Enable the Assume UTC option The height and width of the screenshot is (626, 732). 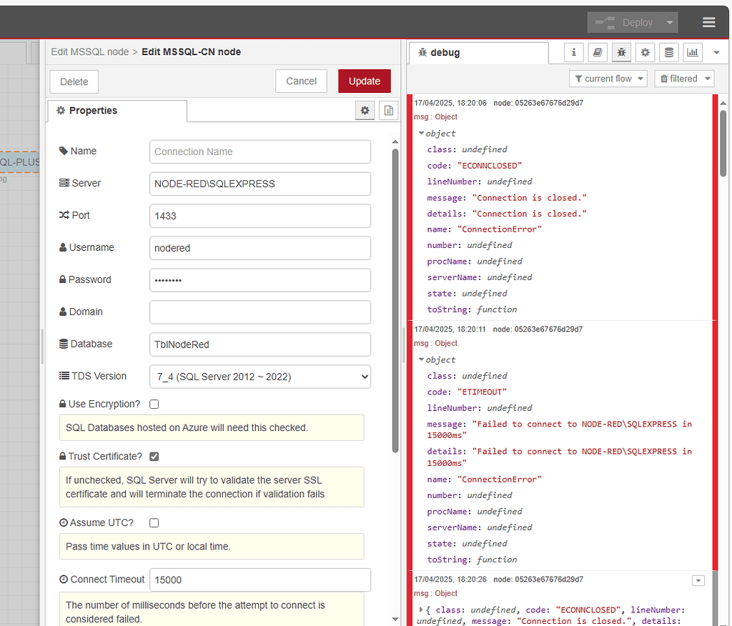(x=154, y=522)
